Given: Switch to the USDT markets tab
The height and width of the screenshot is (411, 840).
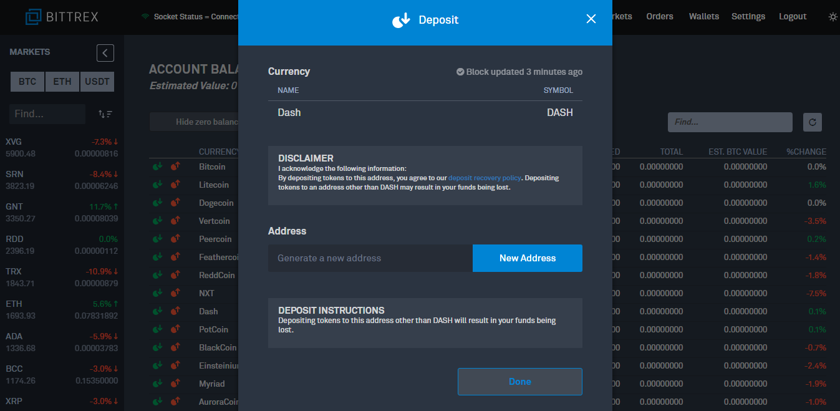Looking at the screenshot, I should [x=97, y=82].
